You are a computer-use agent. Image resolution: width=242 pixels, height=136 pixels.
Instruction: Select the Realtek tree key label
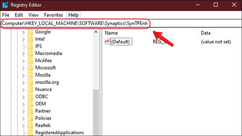click(43, 125)
